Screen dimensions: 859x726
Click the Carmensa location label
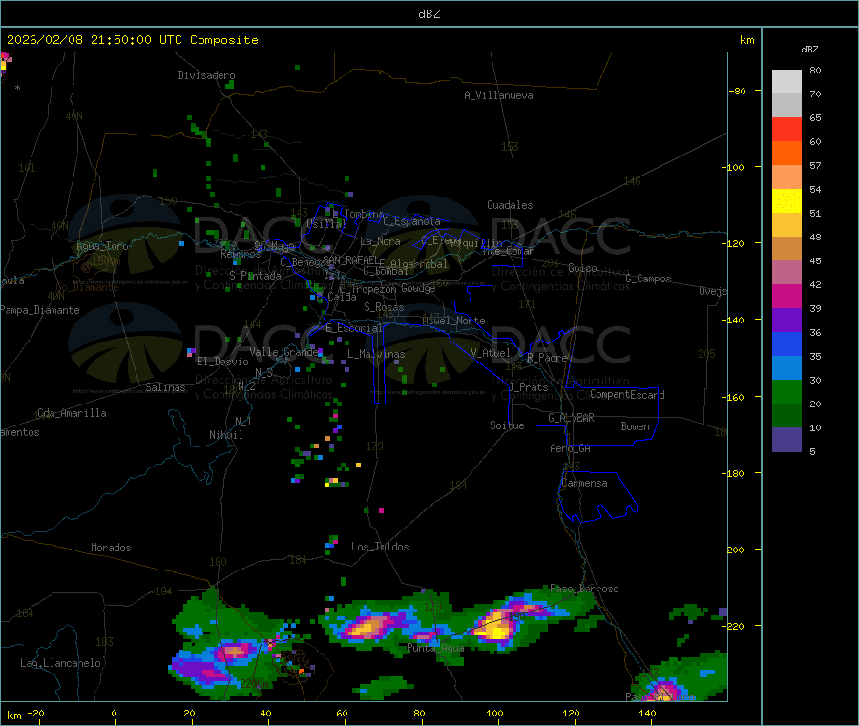584,483
